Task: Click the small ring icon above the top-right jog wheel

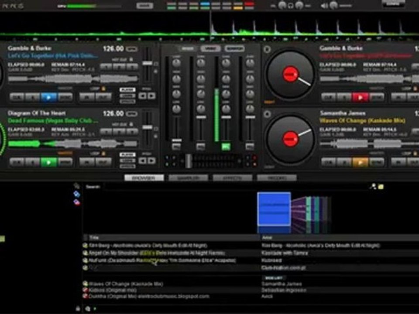Action: pyautogui.click(x=267, y=49)
